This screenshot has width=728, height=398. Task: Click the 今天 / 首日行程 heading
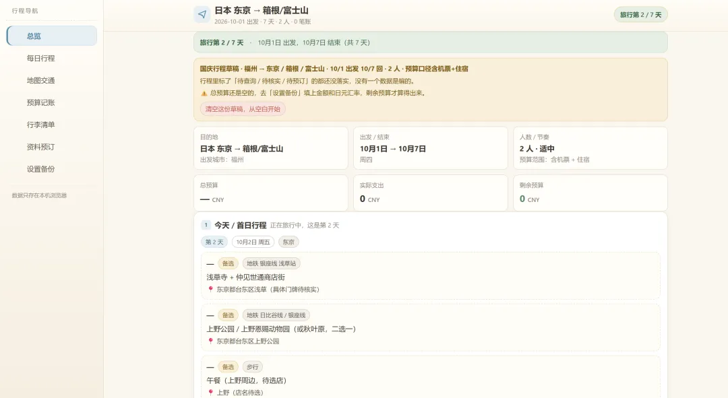pyautogui.click(x=240, y=226)
